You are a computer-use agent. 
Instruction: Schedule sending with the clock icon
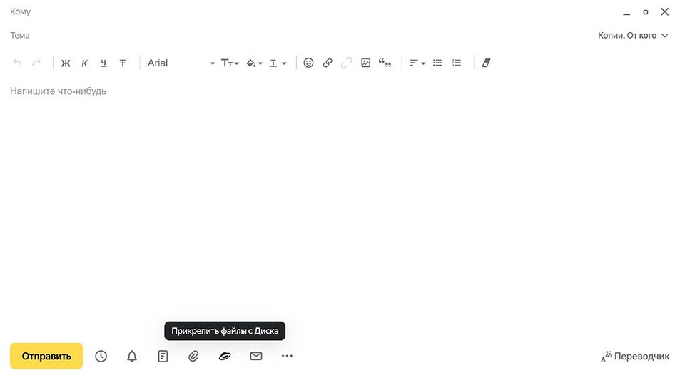click(x=101, y=356)
